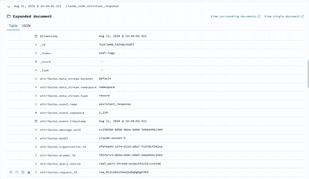Viewport: 309px width, 179px height.
Task: Filter for attributes.request_id field present
Action: click(29, 172)
